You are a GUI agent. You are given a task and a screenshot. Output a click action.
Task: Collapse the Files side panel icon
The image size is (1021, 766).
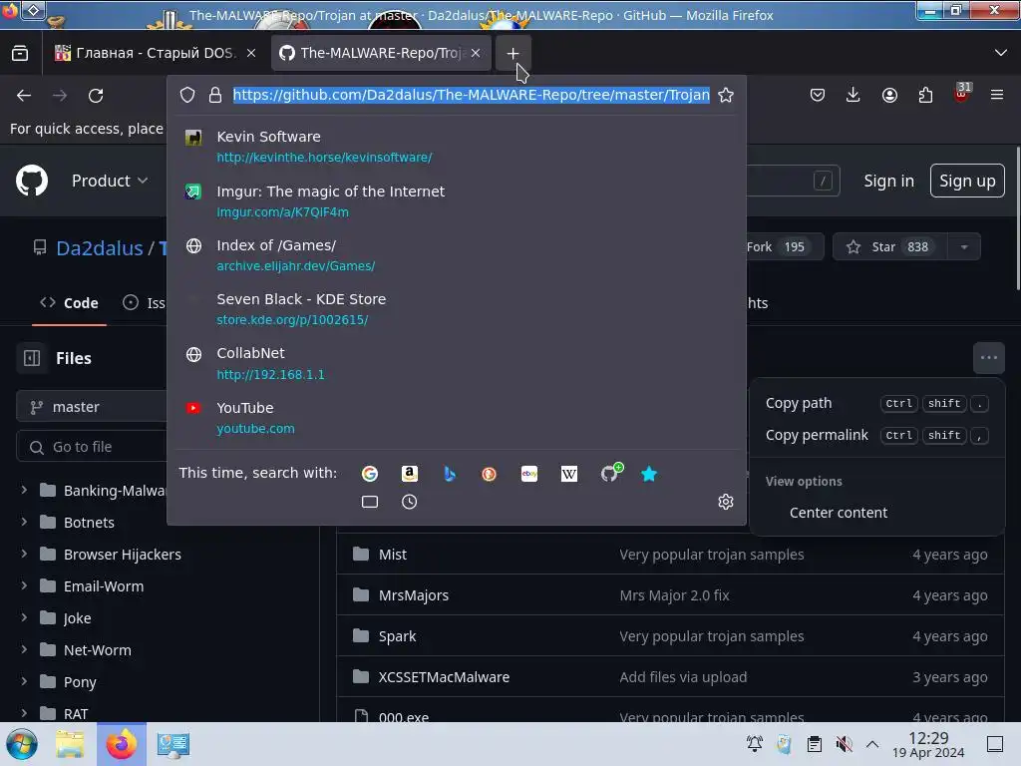[x=31, y=358]
